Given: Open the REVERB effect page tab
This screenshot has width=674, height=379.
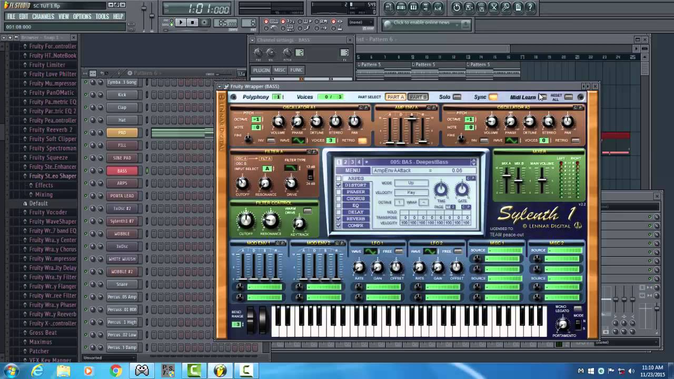Looking at the screenshot, I should click(355, 219).
